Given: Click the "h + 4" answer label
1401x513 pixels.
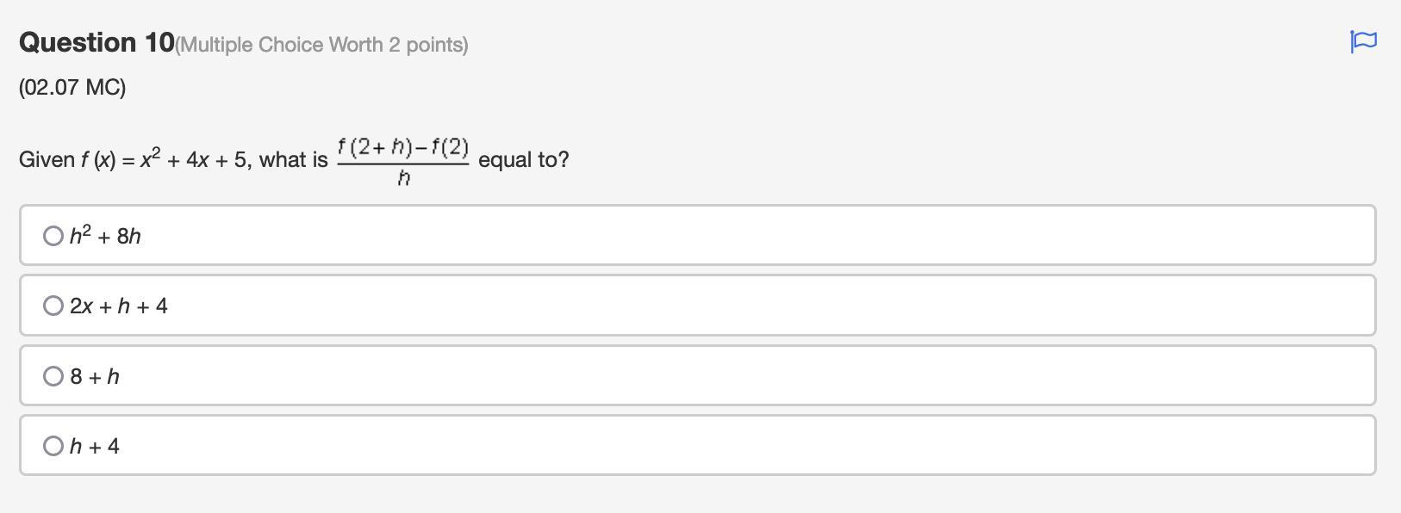Looking at the screenshot, I should click(95, 447).
